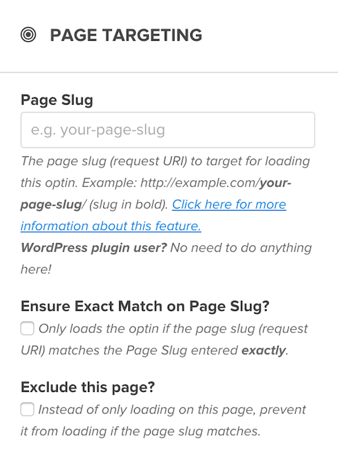Select the PAGE TARGETING section heading
338x456 pixels.
click(126, 35)
